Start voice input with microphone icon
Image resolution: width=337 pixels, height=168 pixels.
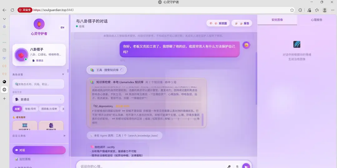(229, 166)
